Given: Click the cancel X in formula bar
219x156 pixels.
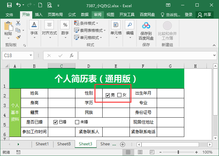Looking at the screenshot, I should (49, 56).
